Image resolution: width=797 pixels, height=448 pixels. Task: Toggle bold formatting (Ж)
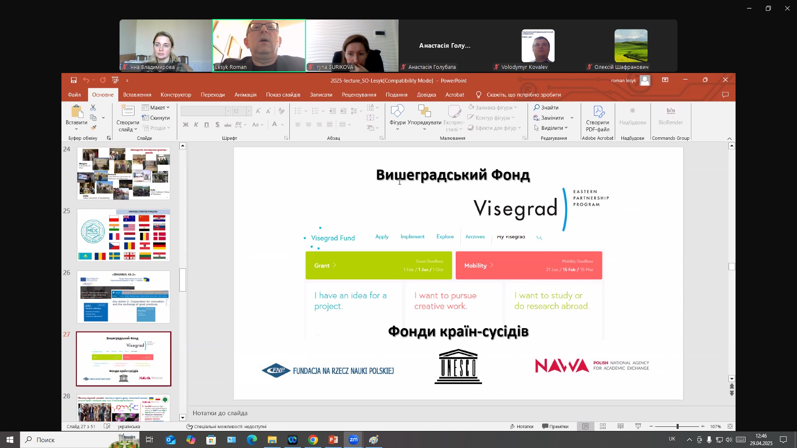[x=186, y=124]
